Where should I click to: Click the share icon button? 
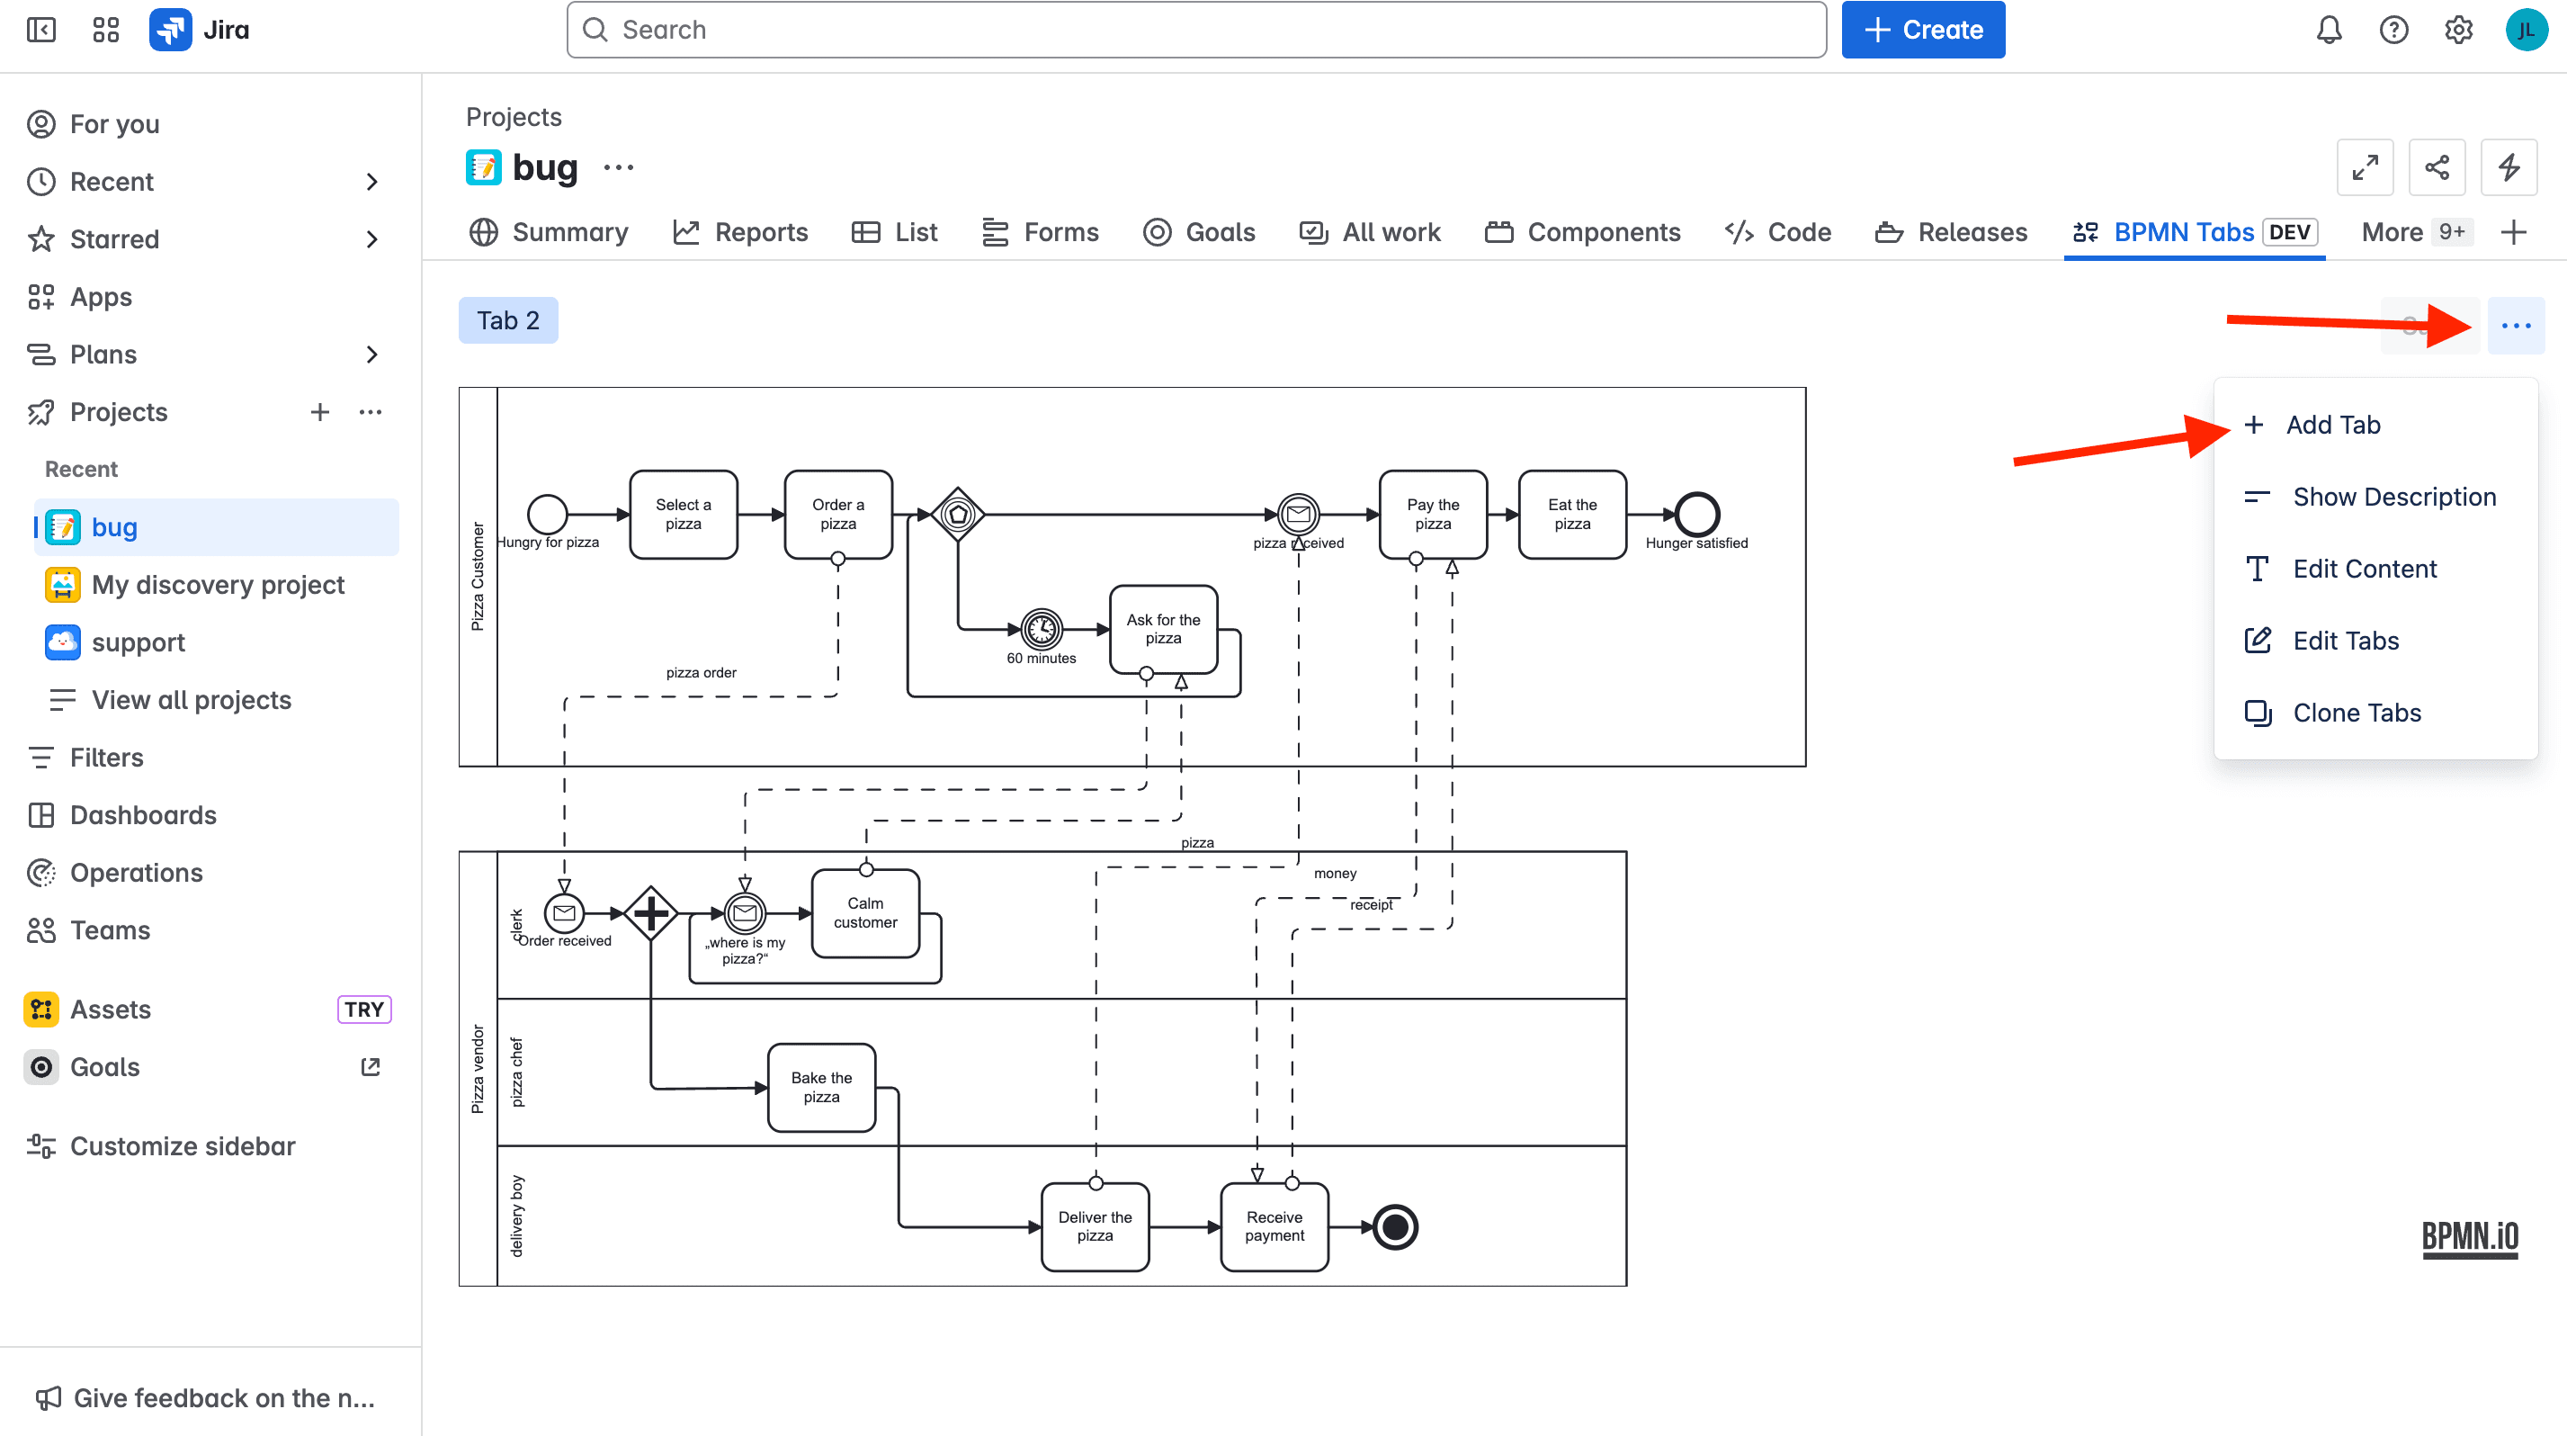(2437, 167)
